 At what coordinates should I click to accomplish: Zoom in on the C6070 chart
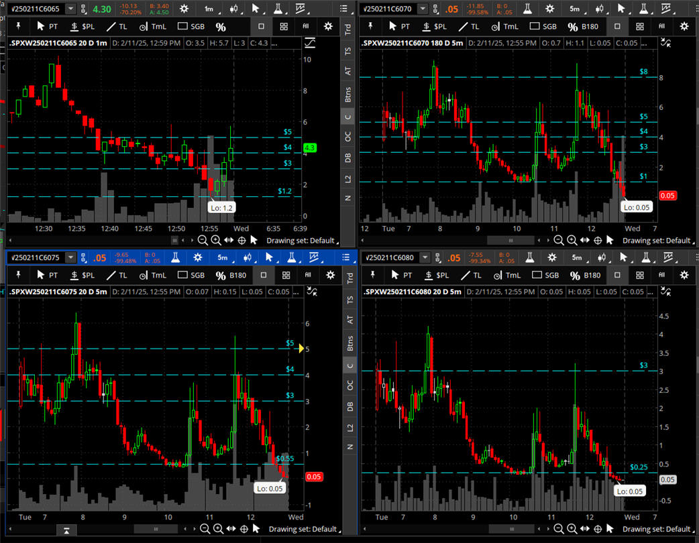572,241
